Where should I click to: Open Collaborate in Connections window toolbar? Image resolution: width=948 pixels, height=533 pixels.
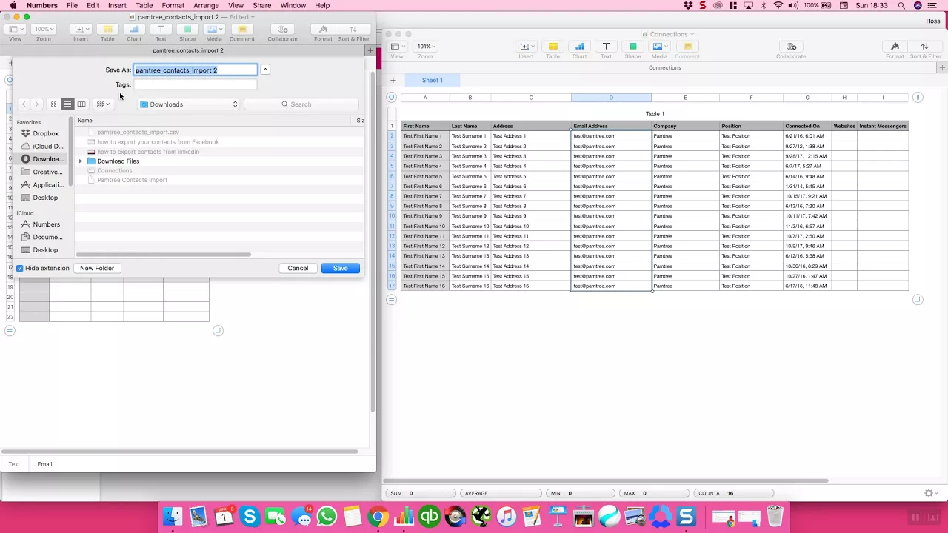click(791, 47)
